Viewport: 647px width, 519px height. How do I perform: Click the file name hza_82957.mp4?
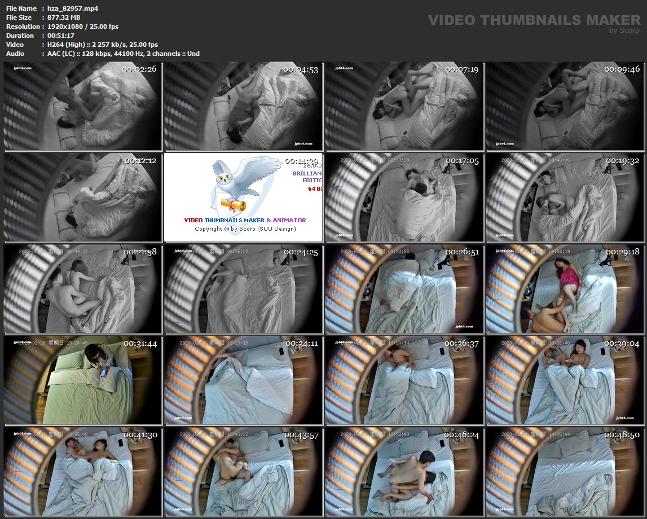click(73, 8)
